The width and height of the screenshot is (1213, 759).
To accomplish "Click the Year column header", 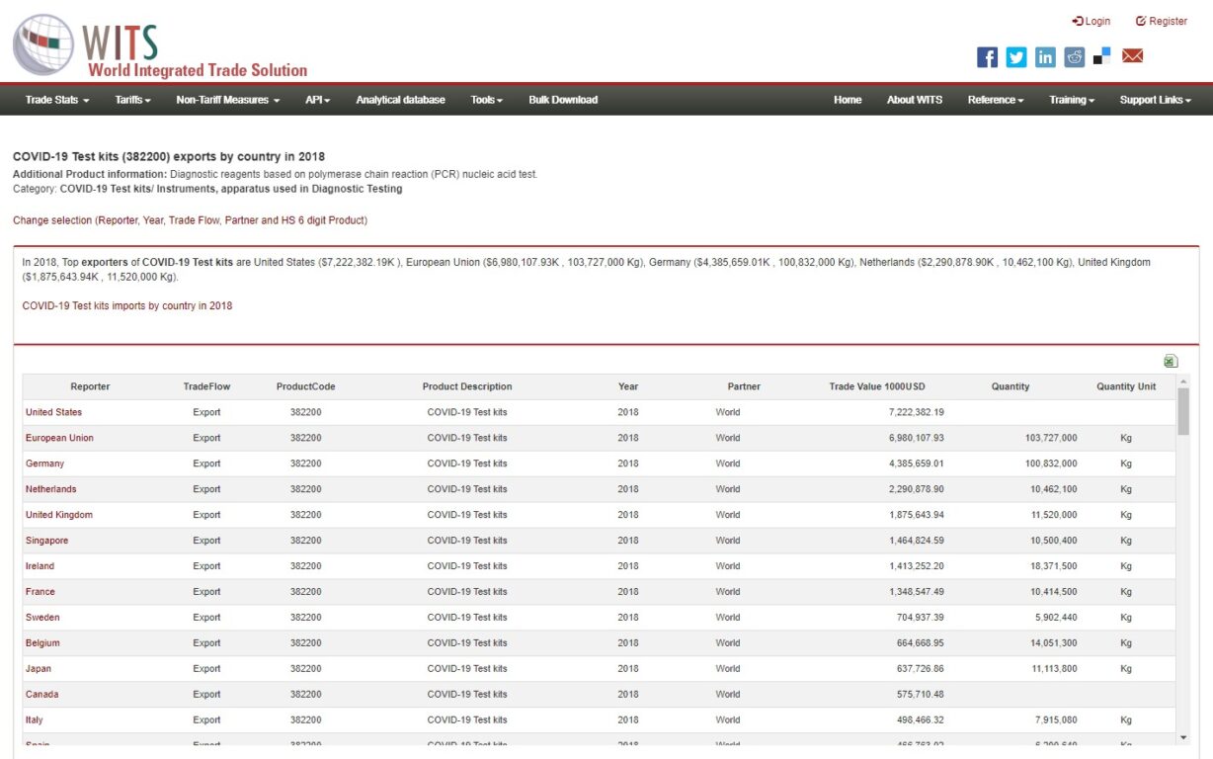I will coord(628,386).
